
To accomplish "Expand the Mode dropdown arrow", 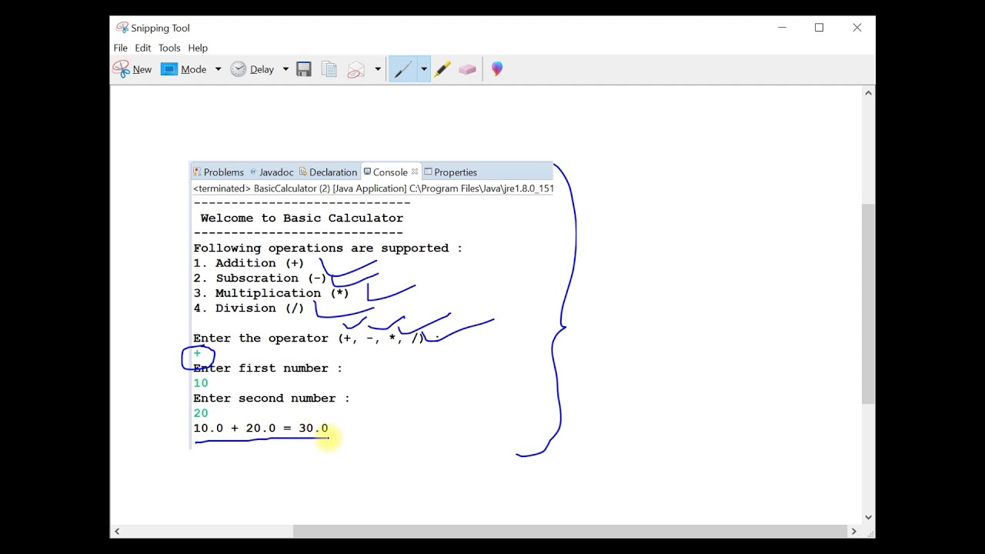I will 218,69.
